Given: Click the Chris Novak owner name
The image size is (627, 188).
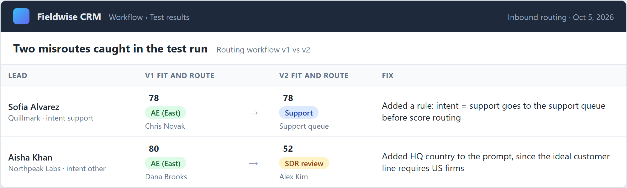Looking at the screenshot, I should tap(165, 126).
